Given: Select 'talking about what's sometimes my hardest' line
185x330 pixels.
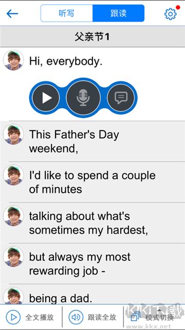Looking at the screenshot, I should pos(92,223).
